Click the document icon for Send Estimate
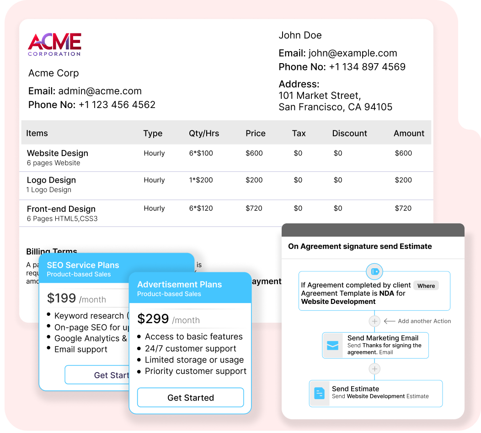 (319, 393)
